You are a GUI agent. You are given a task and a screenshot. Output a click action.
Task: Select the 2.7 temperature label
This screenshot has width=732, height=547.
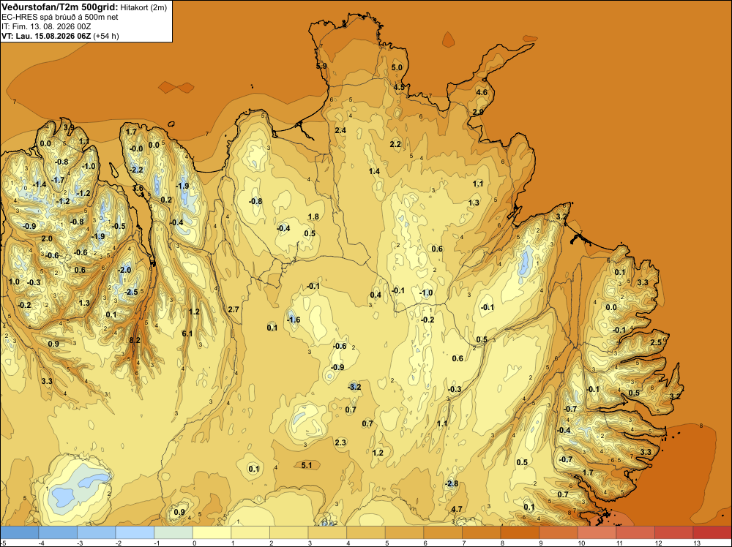(234, 309)
